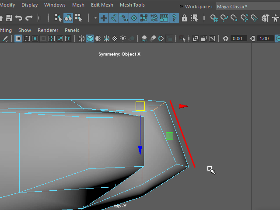Expand the hidden shelf items double-arrow
The height and width of the screenshot is (210, 280).
click(x=181, y=7)
